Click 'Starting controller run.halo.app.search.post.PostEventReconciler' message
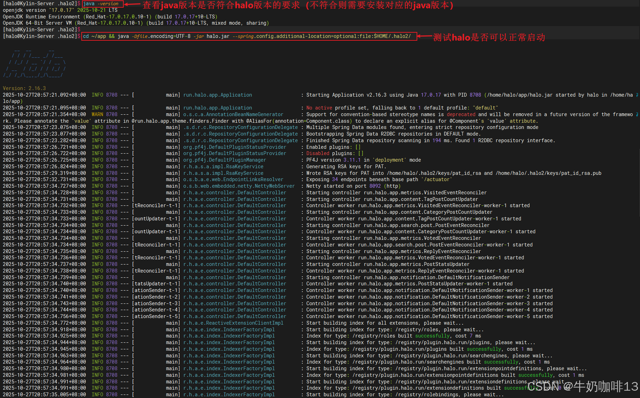640x398 pixels. point(398,225)
